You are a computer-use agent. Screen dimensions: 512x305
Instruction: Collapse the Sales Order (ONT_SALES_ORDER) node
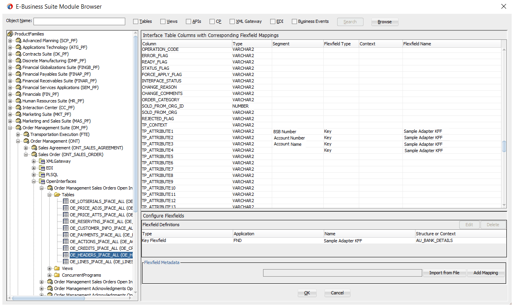[x=26, y=154]
